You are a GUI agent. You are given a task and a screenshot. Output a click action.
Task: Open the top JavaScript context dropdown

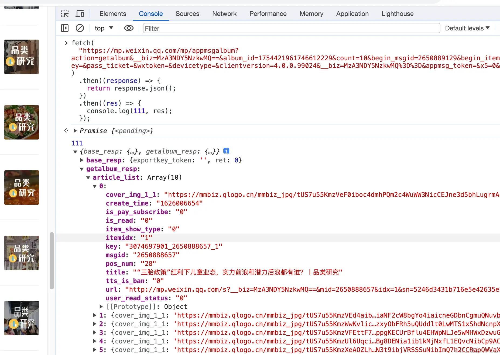point(104,28)
